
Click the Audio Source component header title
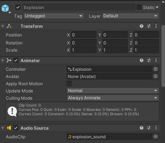coord(35,128)
